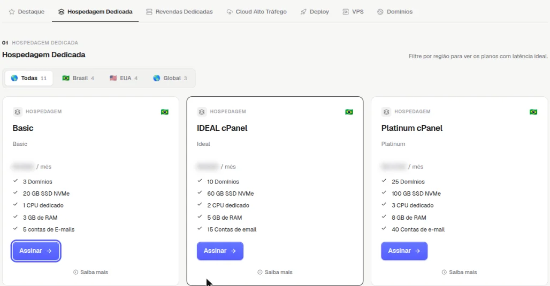Click the 'Filtre por região' hint text
The height and width of the screenshot is (286, 550).
(x=478, y=57)
